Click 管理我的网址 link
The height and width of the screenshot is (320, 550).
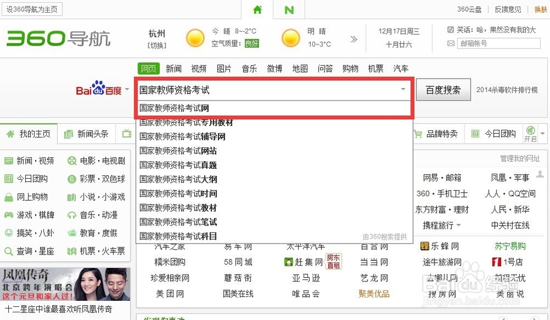[520, 158]
